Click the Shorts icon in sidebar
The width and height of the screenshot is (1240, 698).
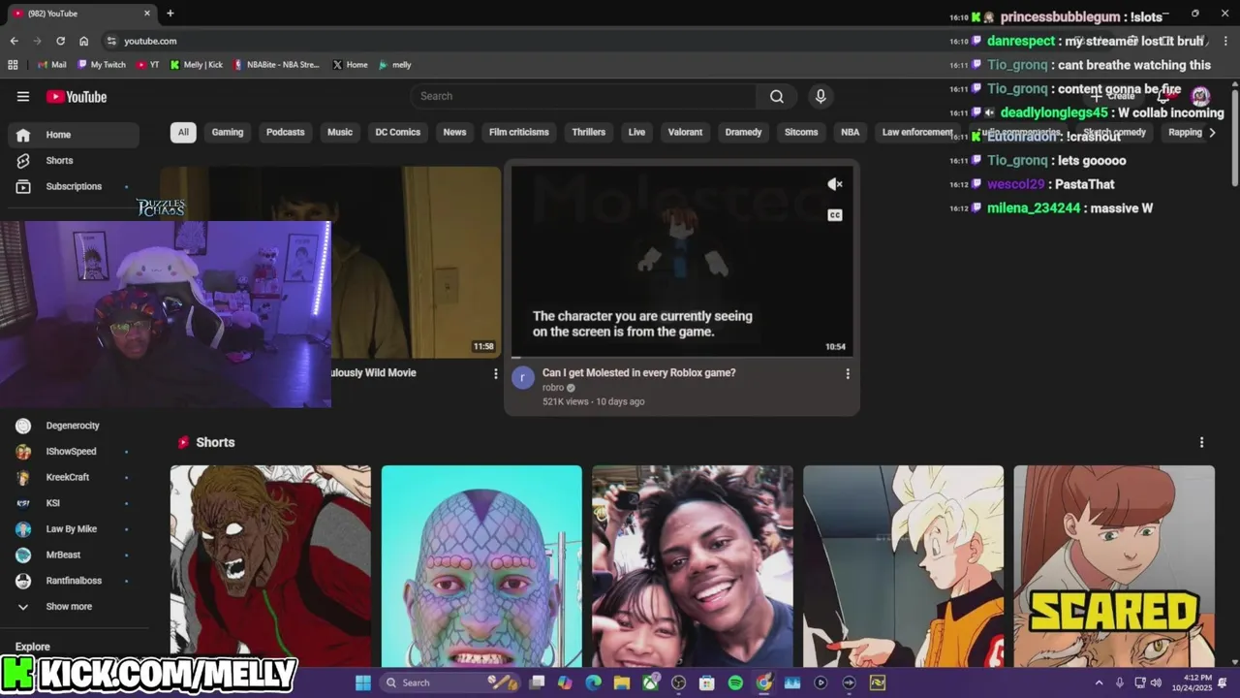(23, 160)
